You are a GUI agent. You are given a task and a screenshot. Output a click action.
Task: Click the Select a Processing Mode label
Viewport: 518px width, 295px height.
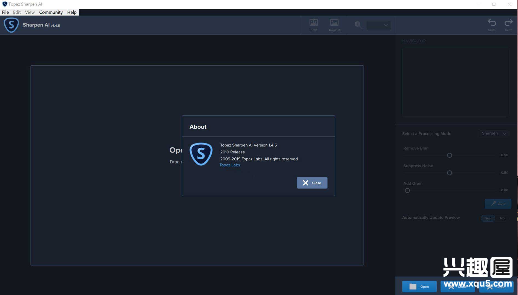coord(427,134)
